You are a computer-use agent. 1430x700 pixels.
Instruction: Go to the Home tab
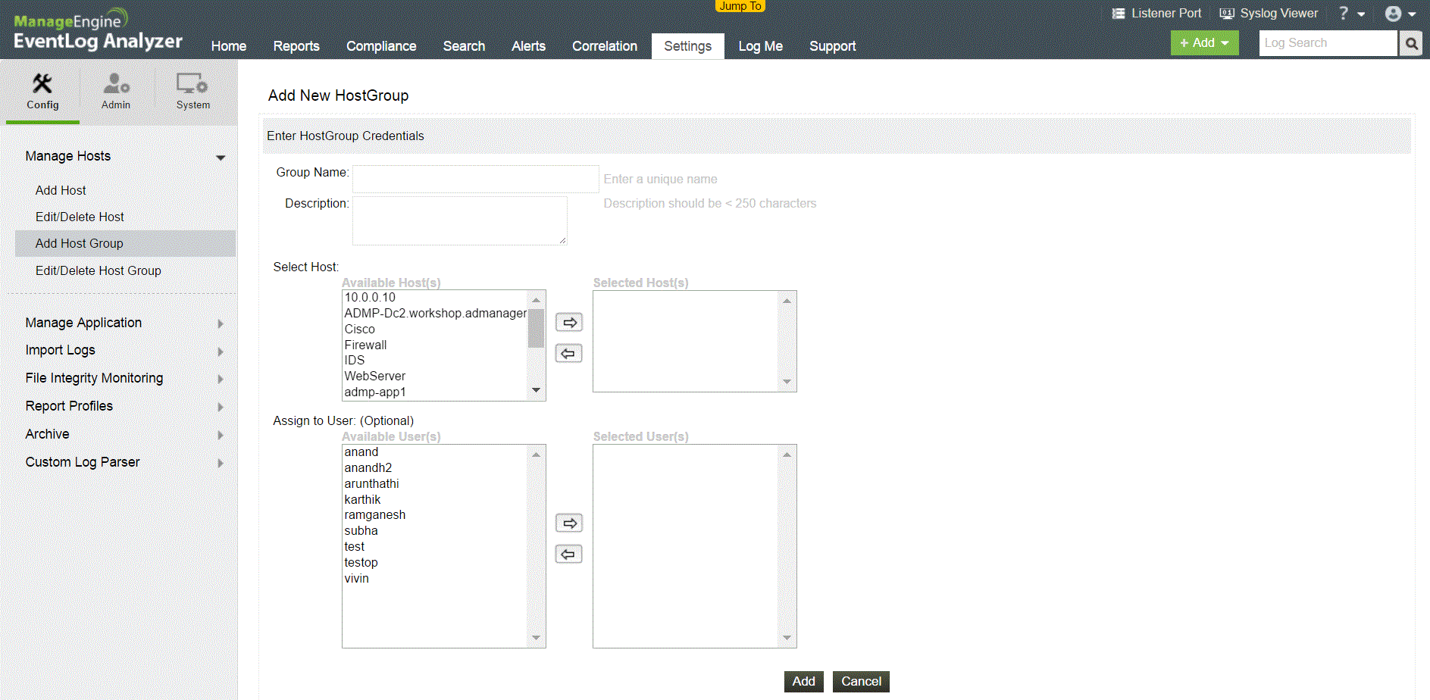click(229, 46)
